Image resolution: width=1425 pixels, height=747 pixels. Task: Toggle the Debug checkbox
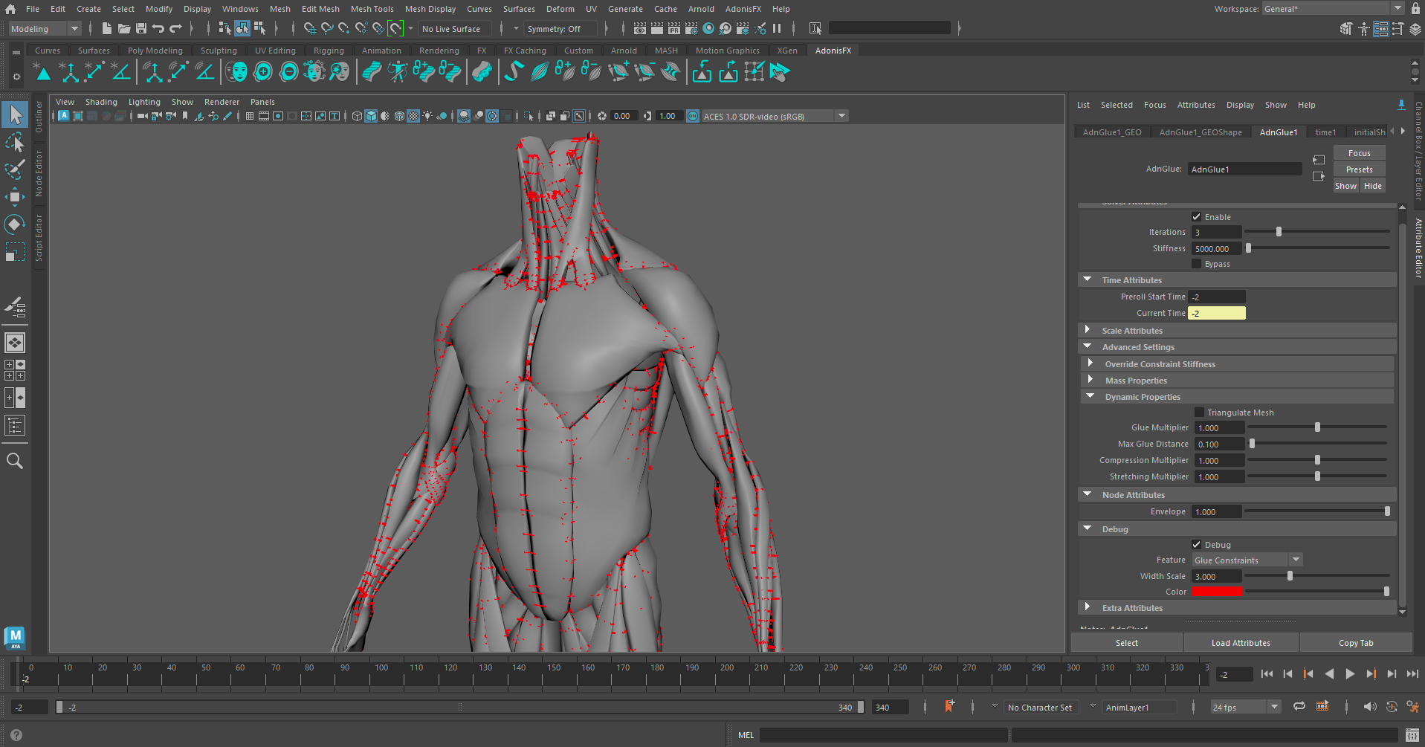click(1197, 545)
